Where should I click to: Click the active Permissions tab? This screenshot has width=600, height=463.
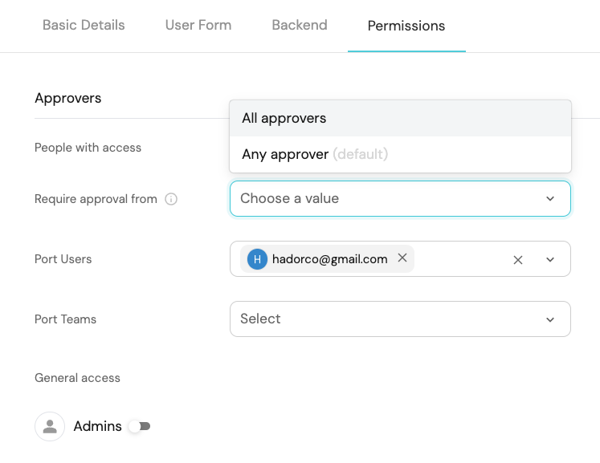coord(406,26)
